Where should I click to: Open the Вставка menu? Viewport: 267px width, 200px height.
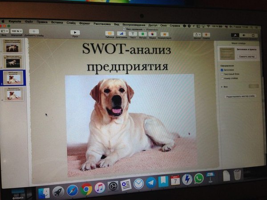coord(57,21)
